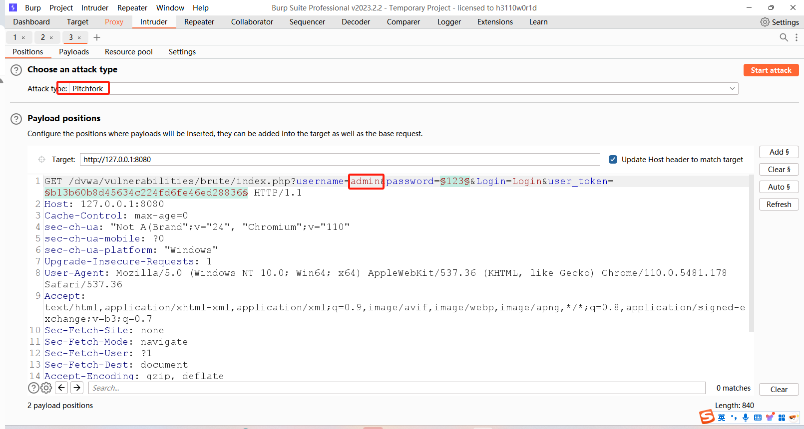The width and height of the screenshot is (804, 429).
Task: Open the soft keyboard icon on IME bar
Action: tap(758, 418)
